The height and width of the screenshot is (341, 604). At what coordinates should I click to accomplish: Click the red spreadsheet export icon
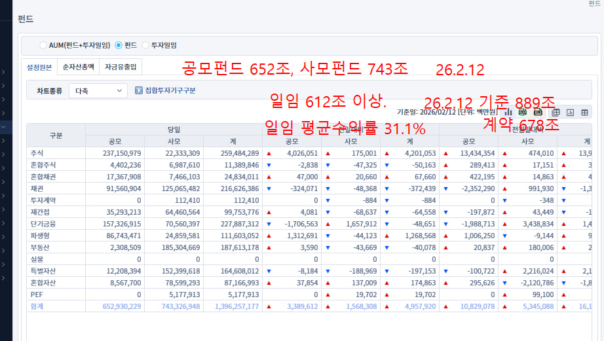pyautogui.click(x=538, y=112)
